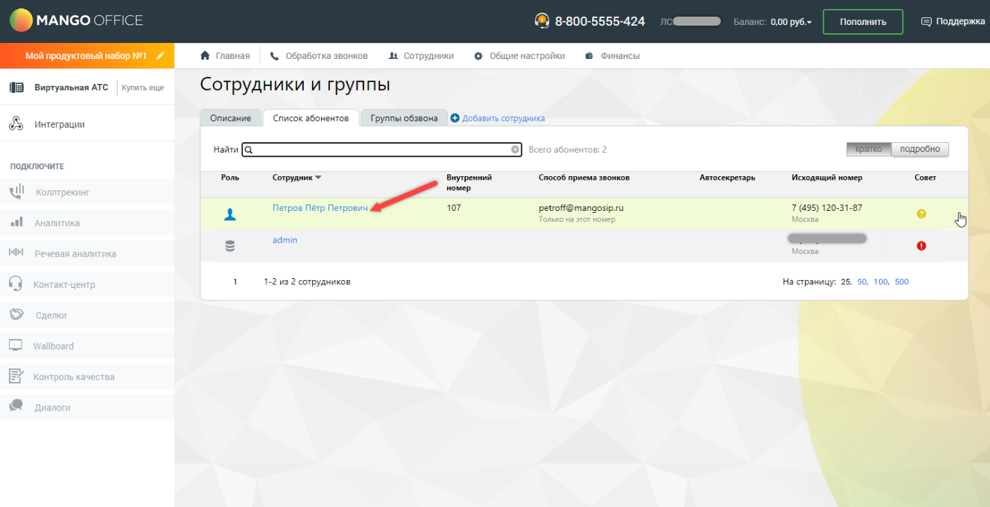Open employee Петров Пётр Петрович
Viewport: 990px width, 507px height.
[320, 207]
